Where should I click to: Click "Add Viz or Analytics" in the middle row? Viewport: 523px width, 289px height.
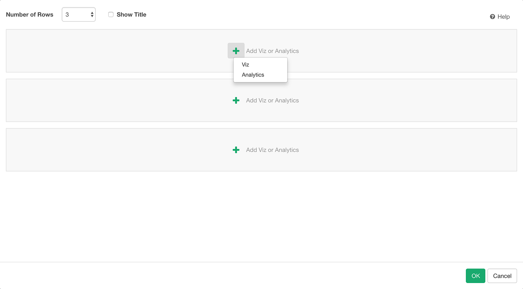point(272,100)
